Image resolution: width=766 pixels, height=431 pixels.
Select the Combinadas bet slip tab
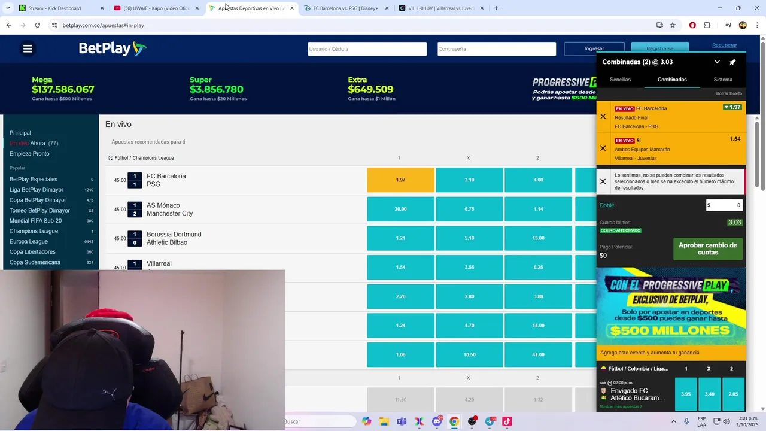point(672,80)
